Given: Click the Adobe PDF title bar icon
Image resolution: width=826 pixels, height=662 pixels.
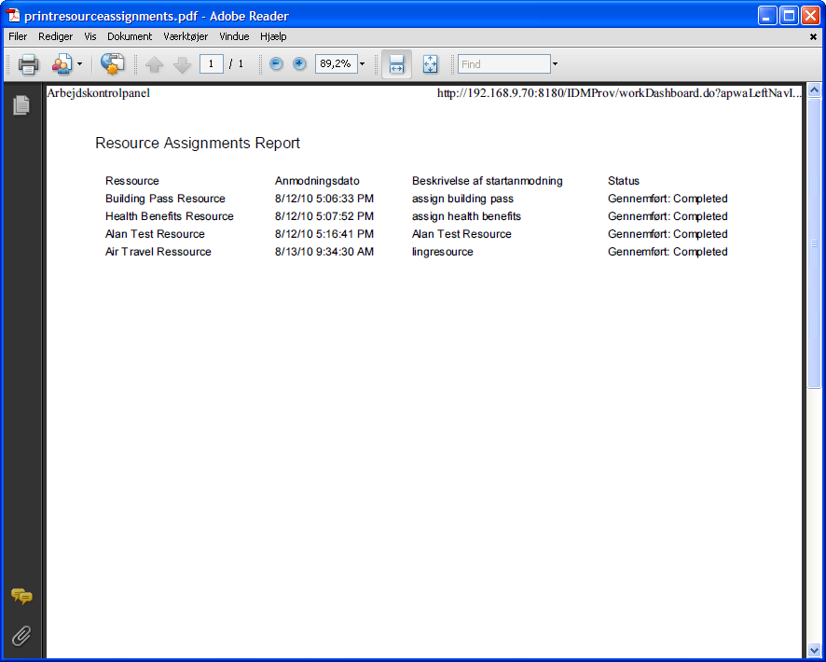Looking at the screenshot, I should coord(13,16).
